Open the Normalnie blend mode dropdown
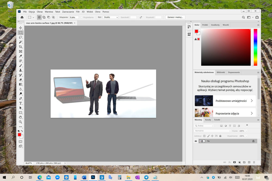Viewport: 272px width, 181px height. 212,131
